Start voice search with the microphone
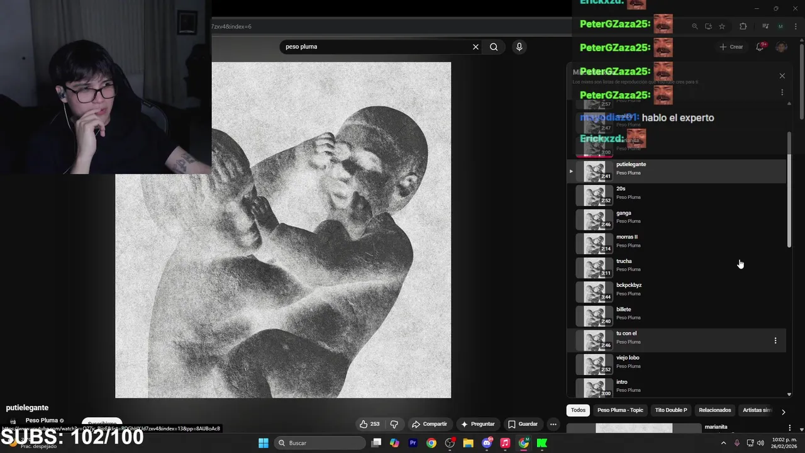Image resolution: width=805 pixels, height=453 pixels. tap(519, 47)
